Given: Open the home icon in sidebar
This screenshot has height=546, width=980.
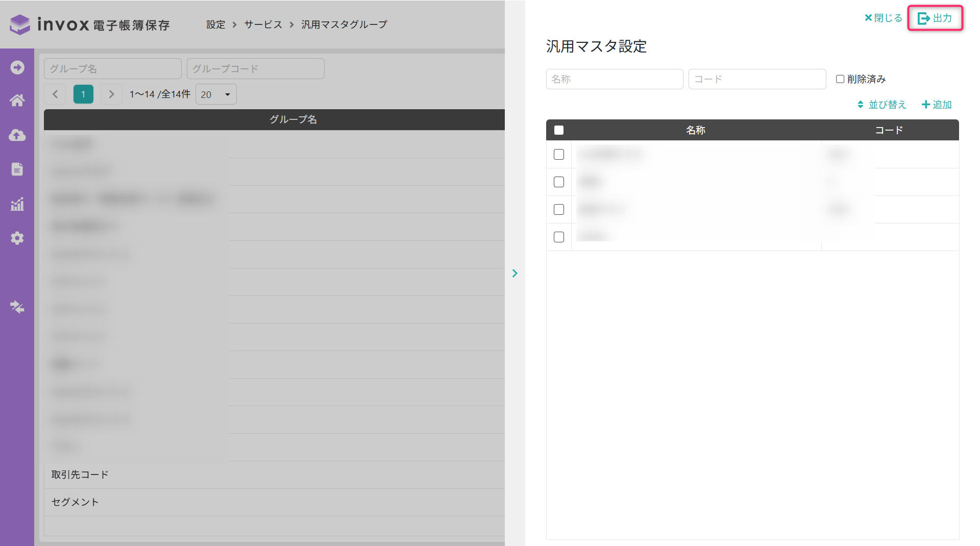Looking at the screenshot, I should [17, 101].
